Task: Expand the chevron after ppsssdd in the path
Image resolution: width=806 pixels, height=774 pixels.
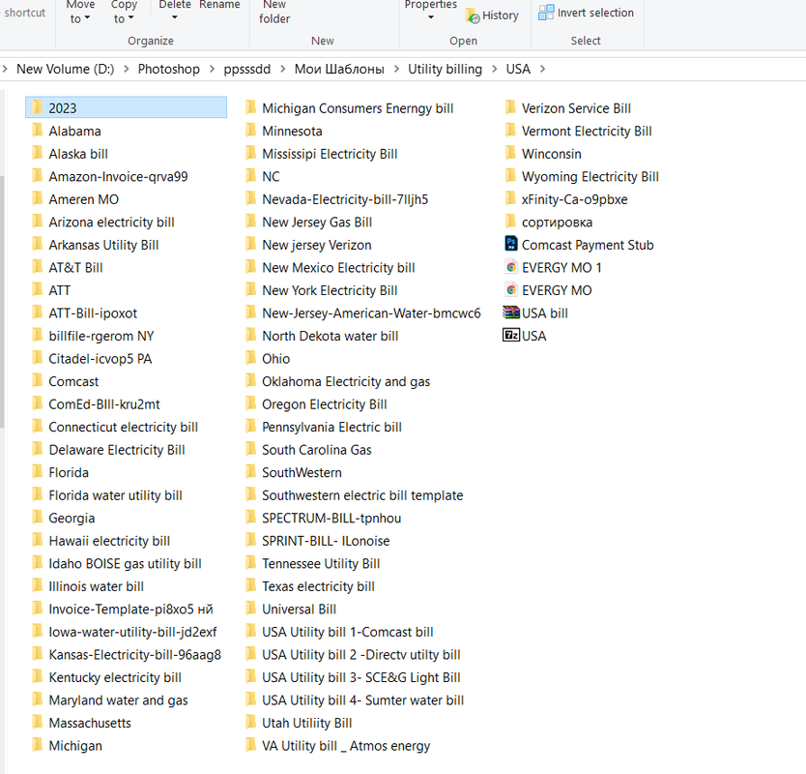Action: [x=283, y=69]
